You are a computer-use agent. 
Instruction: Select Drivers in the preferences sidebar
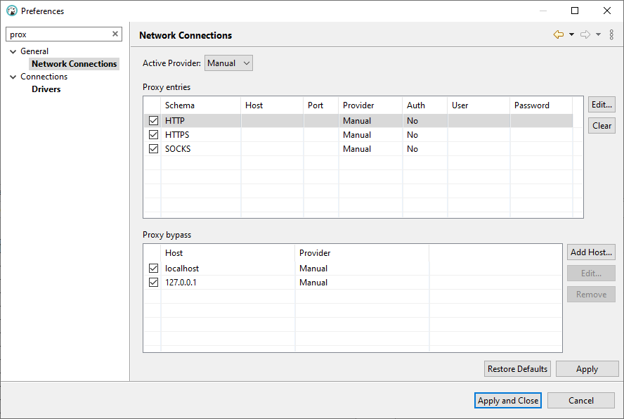(46, 89)
